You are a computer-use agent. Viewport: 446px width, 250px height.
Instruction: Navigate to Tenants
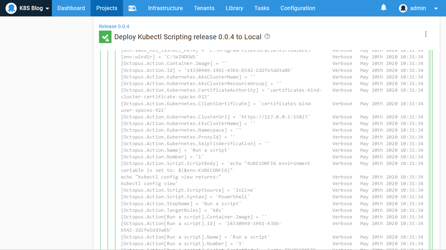click(204, 8)
